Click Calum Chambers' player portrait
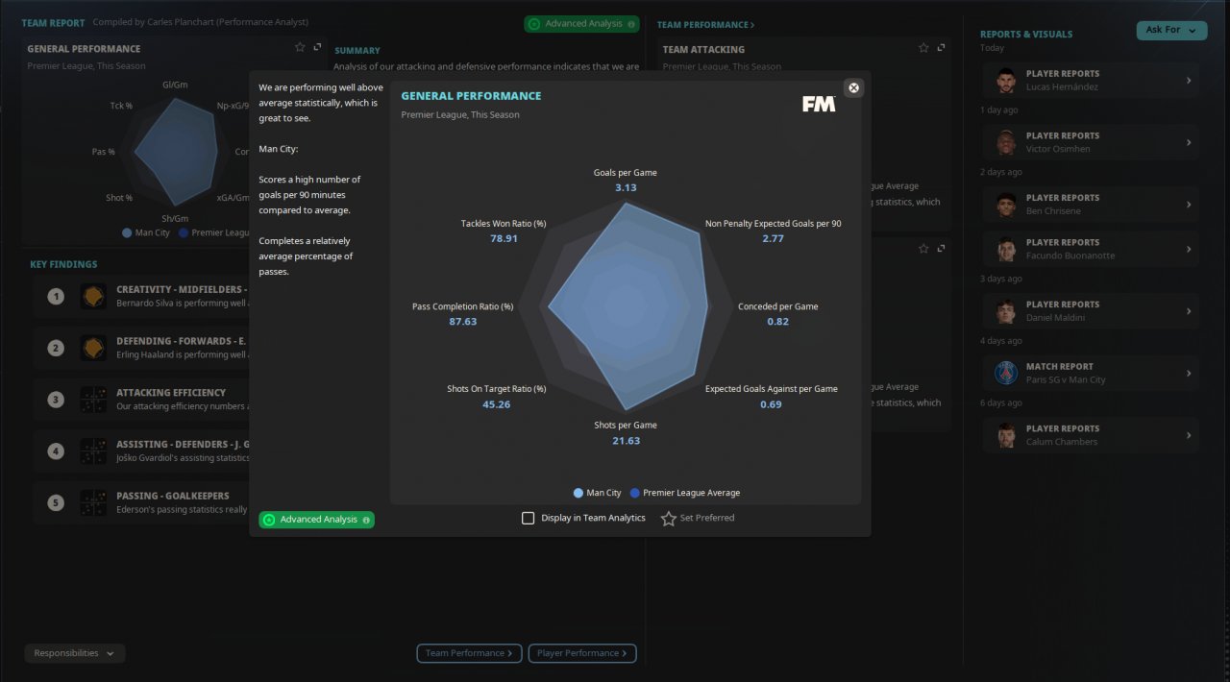The image size is (1230, 682). pyautogui.click(x=1006, y=434)
